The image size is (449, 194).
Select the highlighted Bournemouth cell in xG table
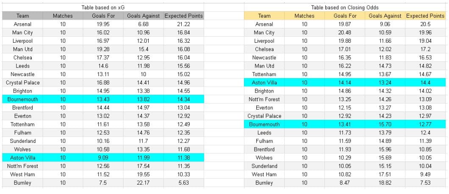tap(22, 99)
